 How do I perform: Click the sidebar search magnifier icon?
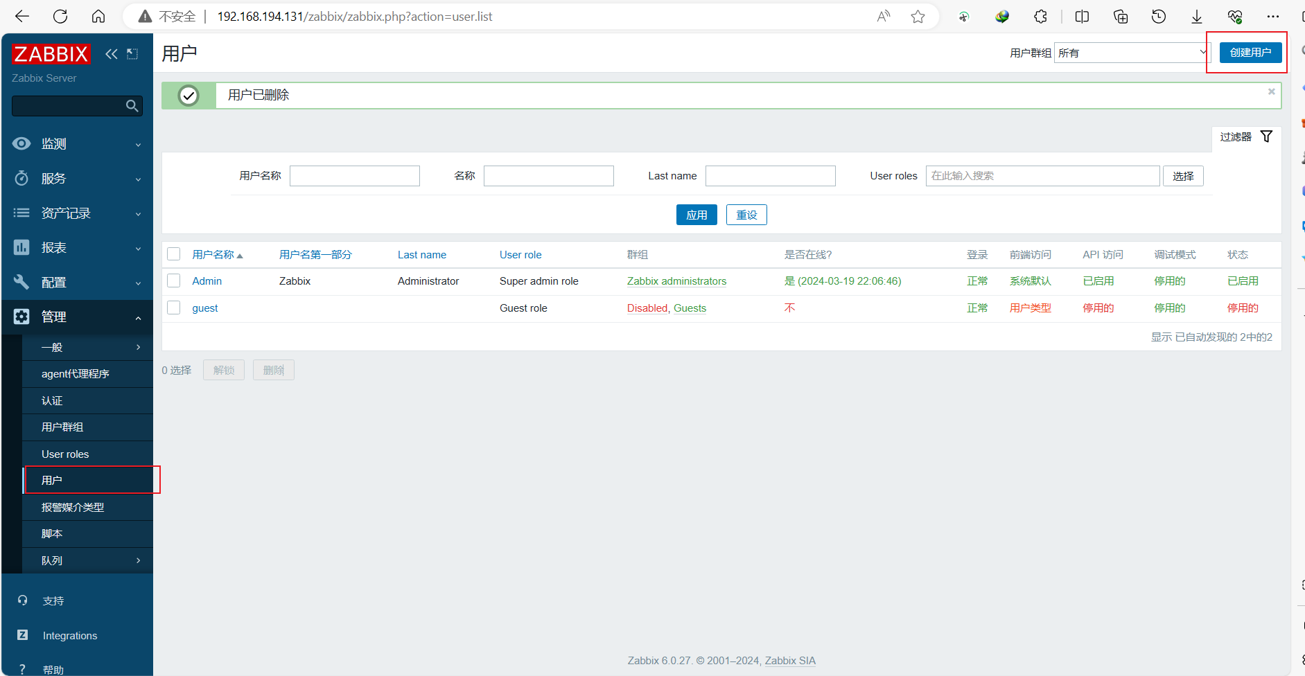click(x=132, y=106)
